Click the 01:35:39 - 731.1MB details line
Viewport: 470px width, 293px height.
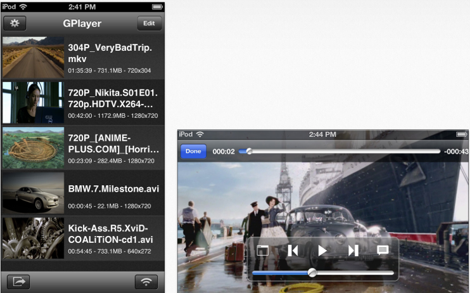tap(110, 70)
